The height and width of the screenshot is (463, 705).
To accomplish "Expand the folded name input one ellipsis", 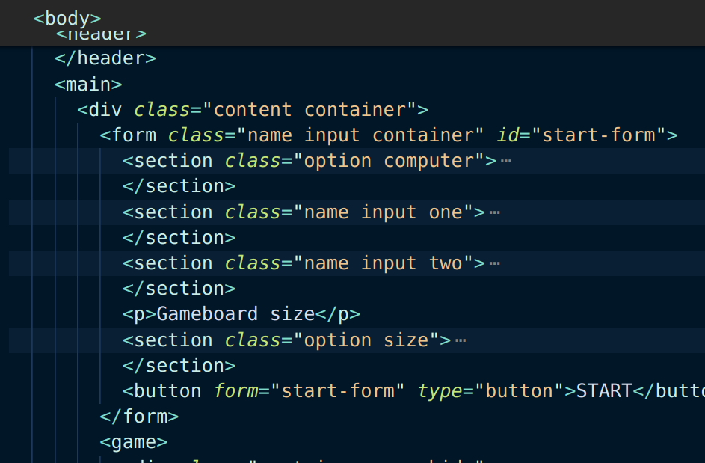I will (495, 212).
